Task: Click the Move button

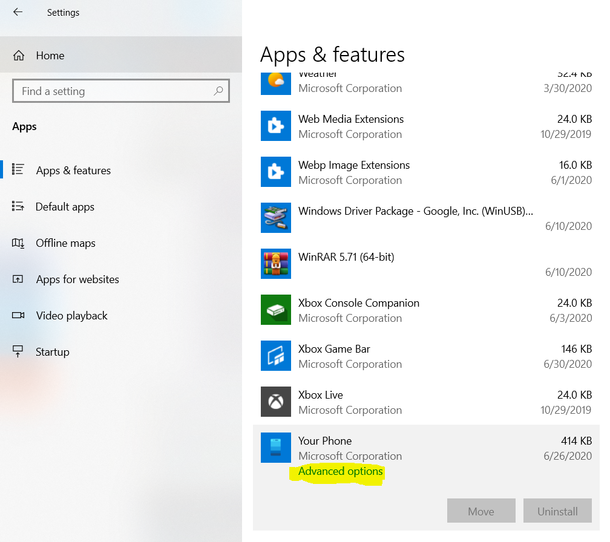Action: point(481,511)
